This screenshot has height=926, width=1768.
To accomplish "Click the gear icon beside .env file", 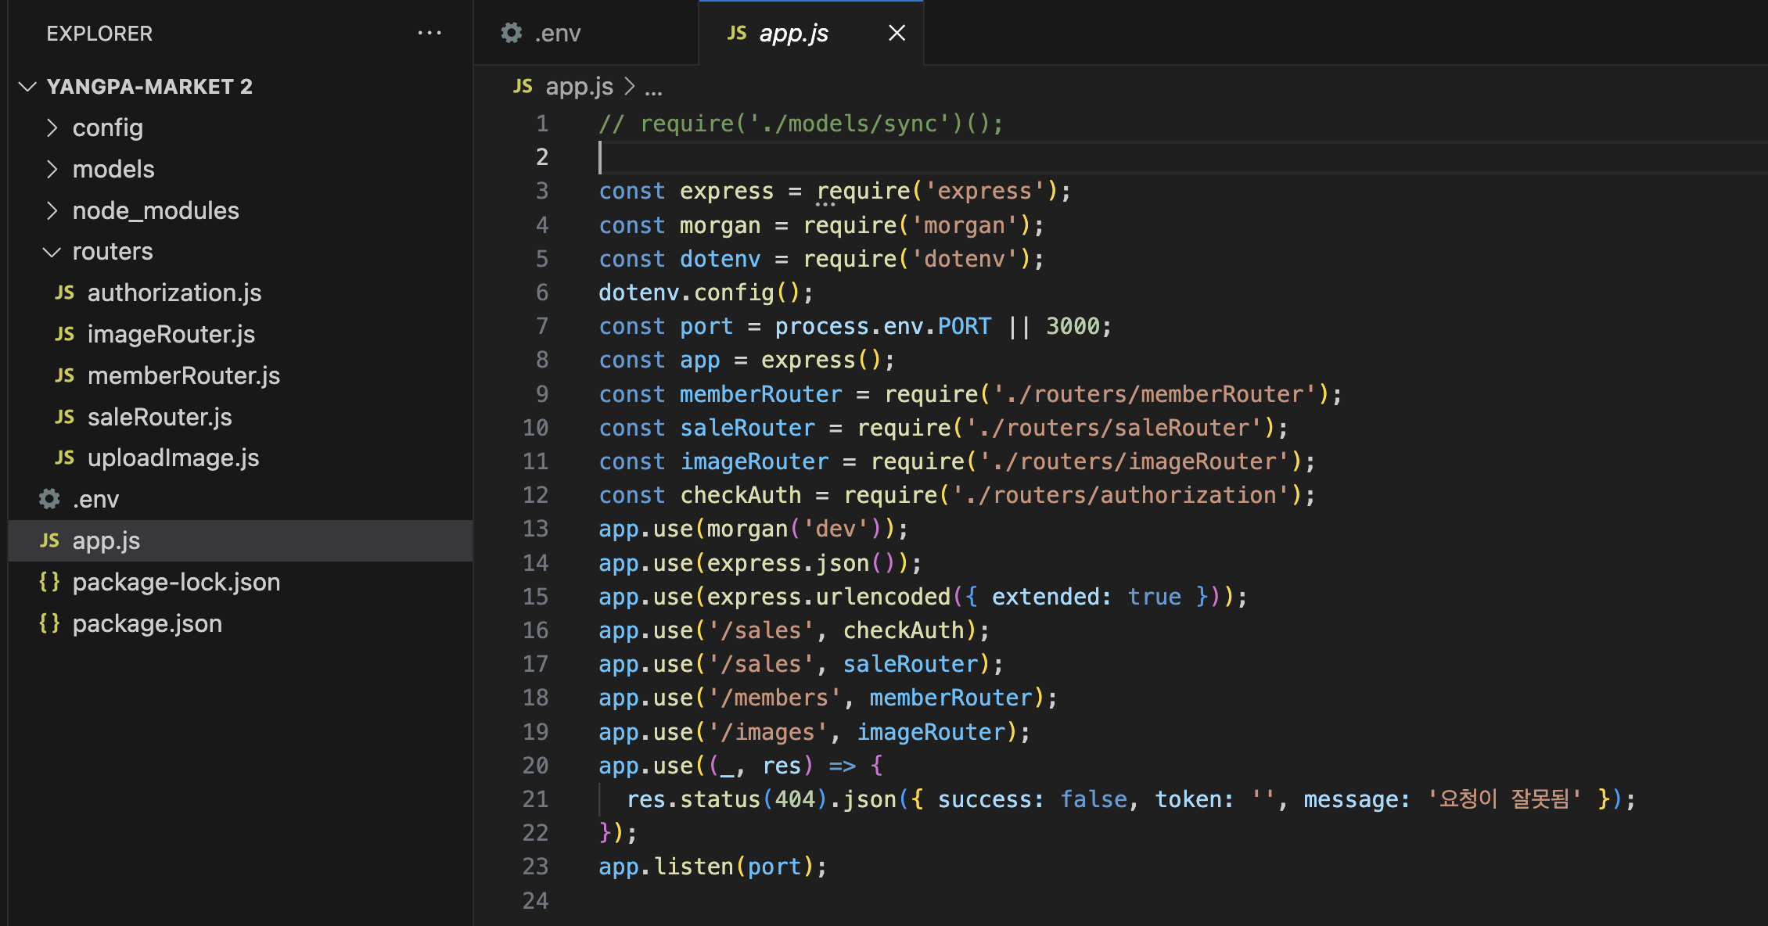I will 49,499.
